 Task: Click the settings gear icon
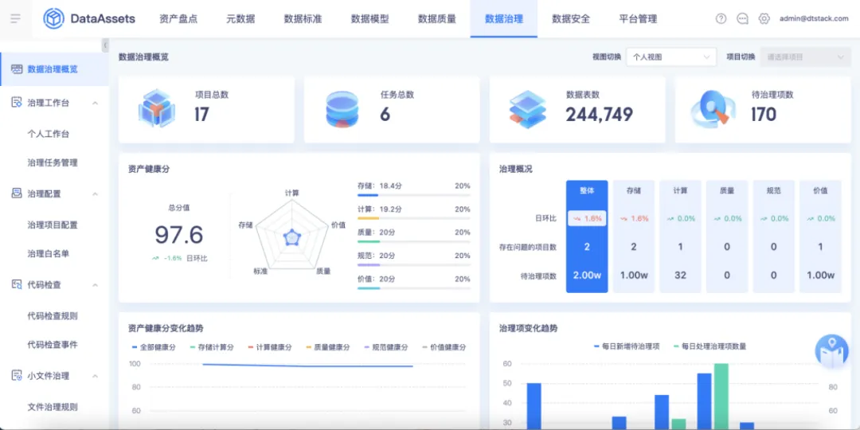click(764, 18)
